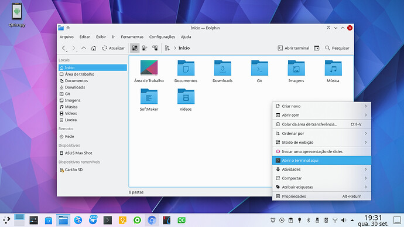Go back with the Dolphin back arrow

click(64, 48)
